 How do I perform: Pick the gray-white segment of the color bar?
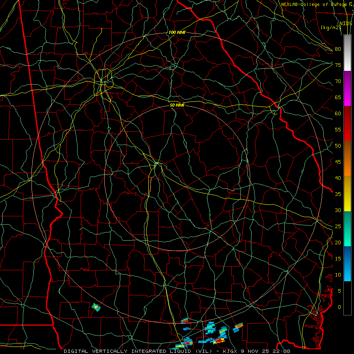tap(347, 53)
